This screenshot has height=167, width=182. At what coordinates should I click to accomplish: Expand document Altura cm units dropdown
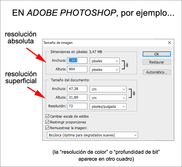point(108,98)
